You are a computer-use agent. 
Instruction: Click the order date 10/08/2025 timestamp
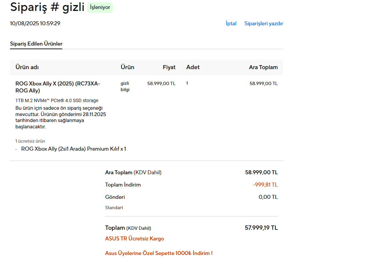pyautogui.click(x=35, y=23)
